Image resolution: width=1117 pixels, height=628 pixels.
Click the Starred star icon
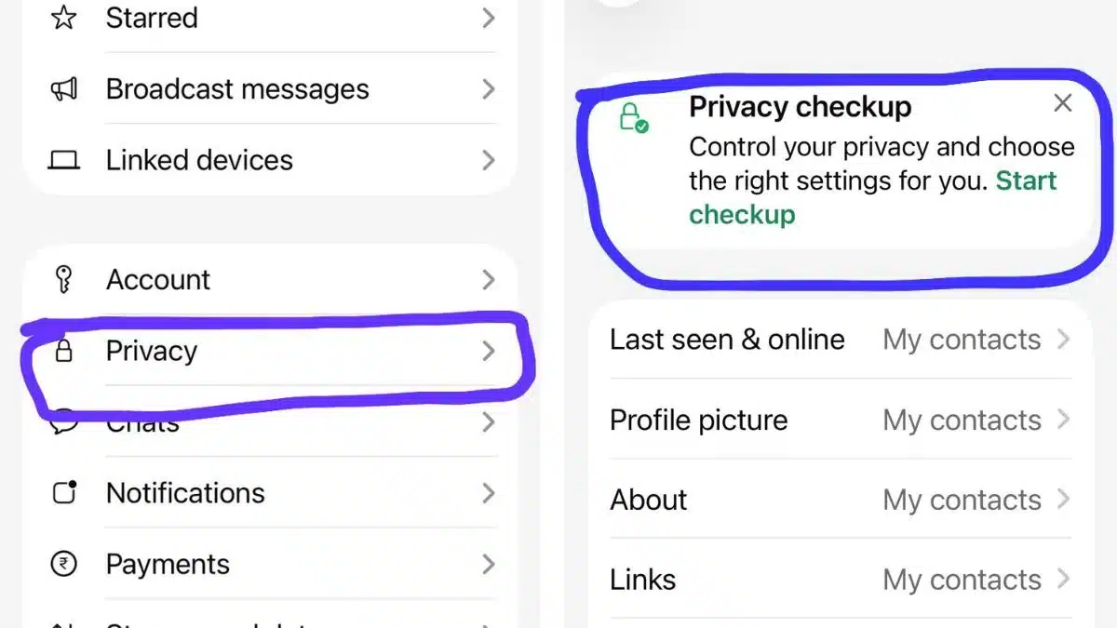click(61, 17)
